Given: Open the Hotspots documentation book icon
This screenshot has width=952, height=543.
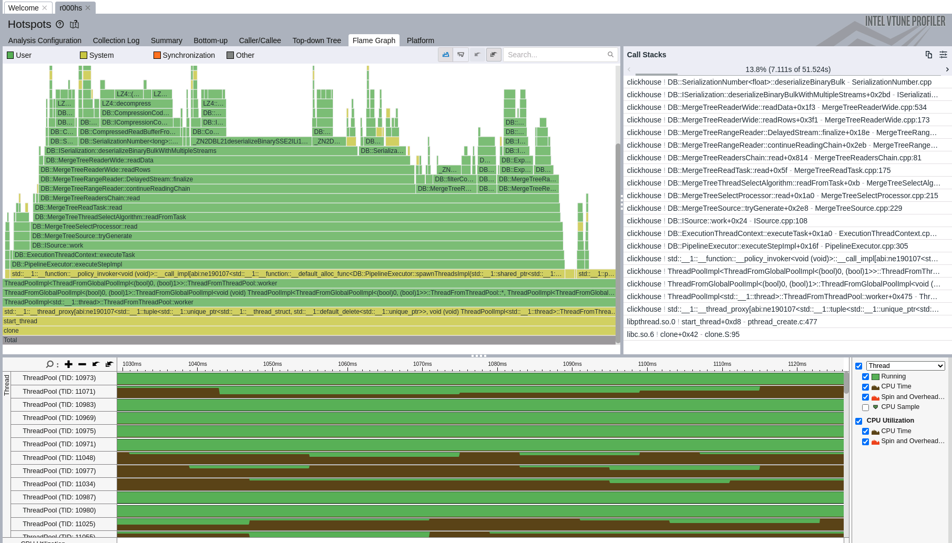Looking at the screenshot, I should click(x=75, y=24).
